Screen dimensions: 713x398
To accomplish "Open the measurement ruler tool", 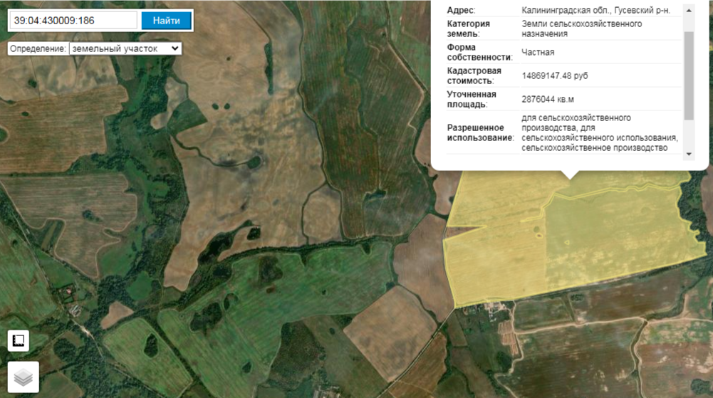I will click(19, 340).
